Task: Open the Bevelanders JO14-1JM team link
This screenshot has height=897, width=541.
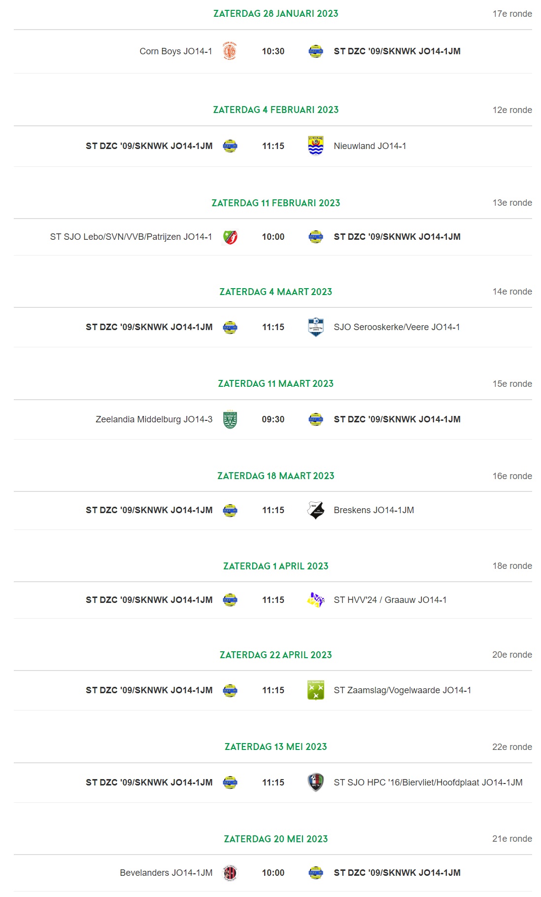Action: pyautogui.click(x=166, y=873)
